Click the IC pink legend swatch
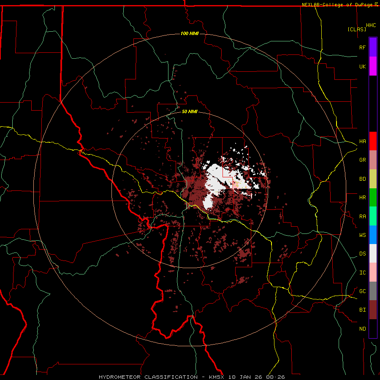Image resolution: width=380 pixels, height=380 pixels. click(x=373, y=272)
